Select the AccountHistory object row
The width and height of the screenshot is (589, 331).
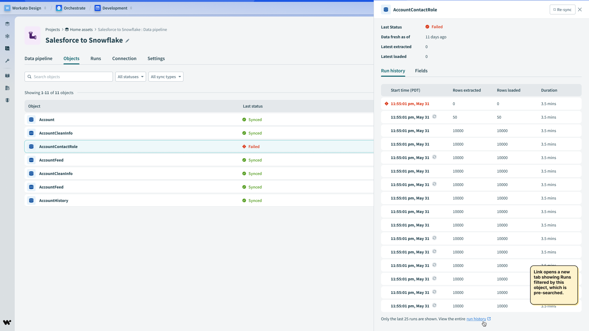click(x=199, y=200)
